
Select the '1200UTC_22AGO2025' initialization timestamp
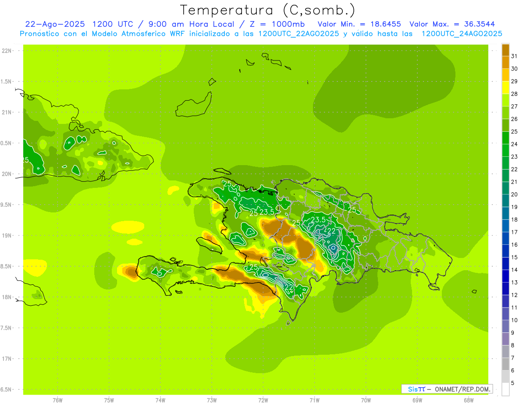point(299,34)
